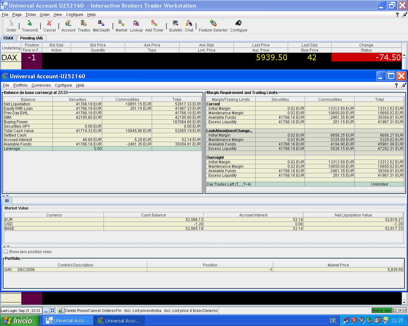Click the pin icon in Account window menu bar

404,85
